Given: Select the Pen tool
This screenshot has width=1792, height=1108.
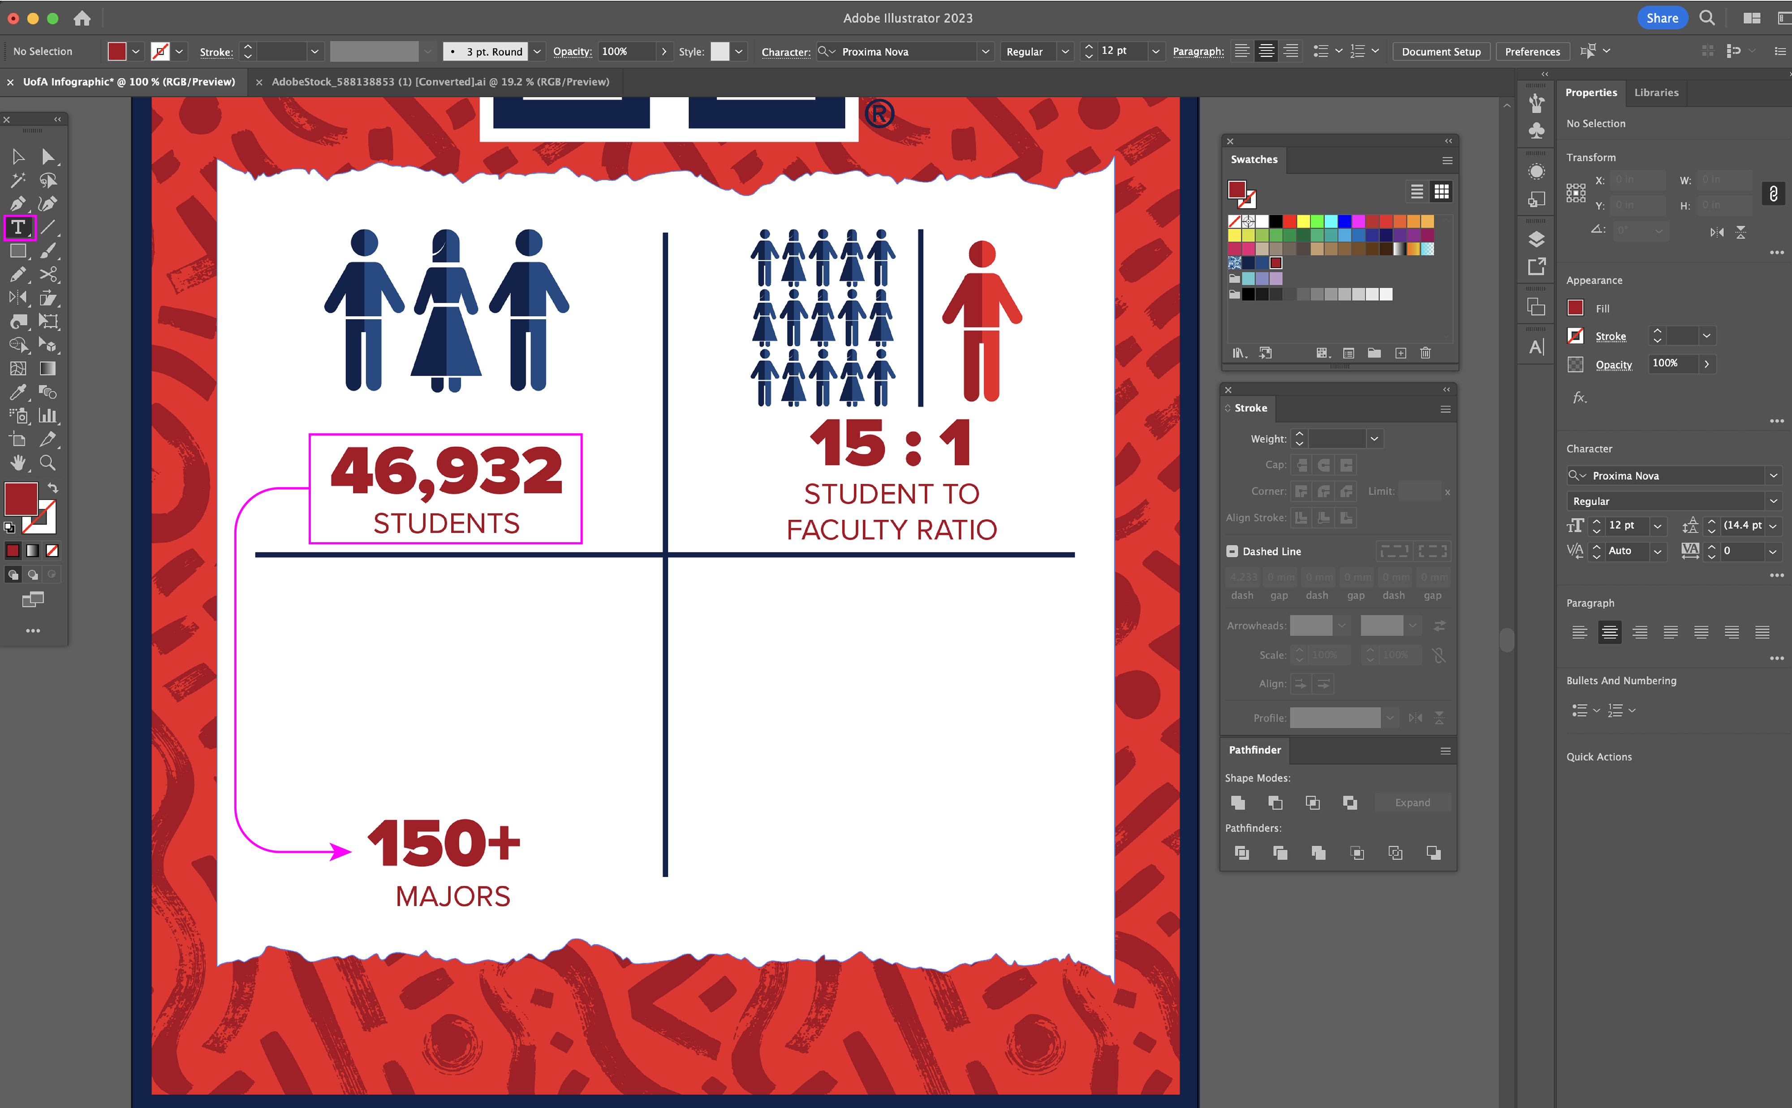Looking at the screenshot, I should pos(18,204).
